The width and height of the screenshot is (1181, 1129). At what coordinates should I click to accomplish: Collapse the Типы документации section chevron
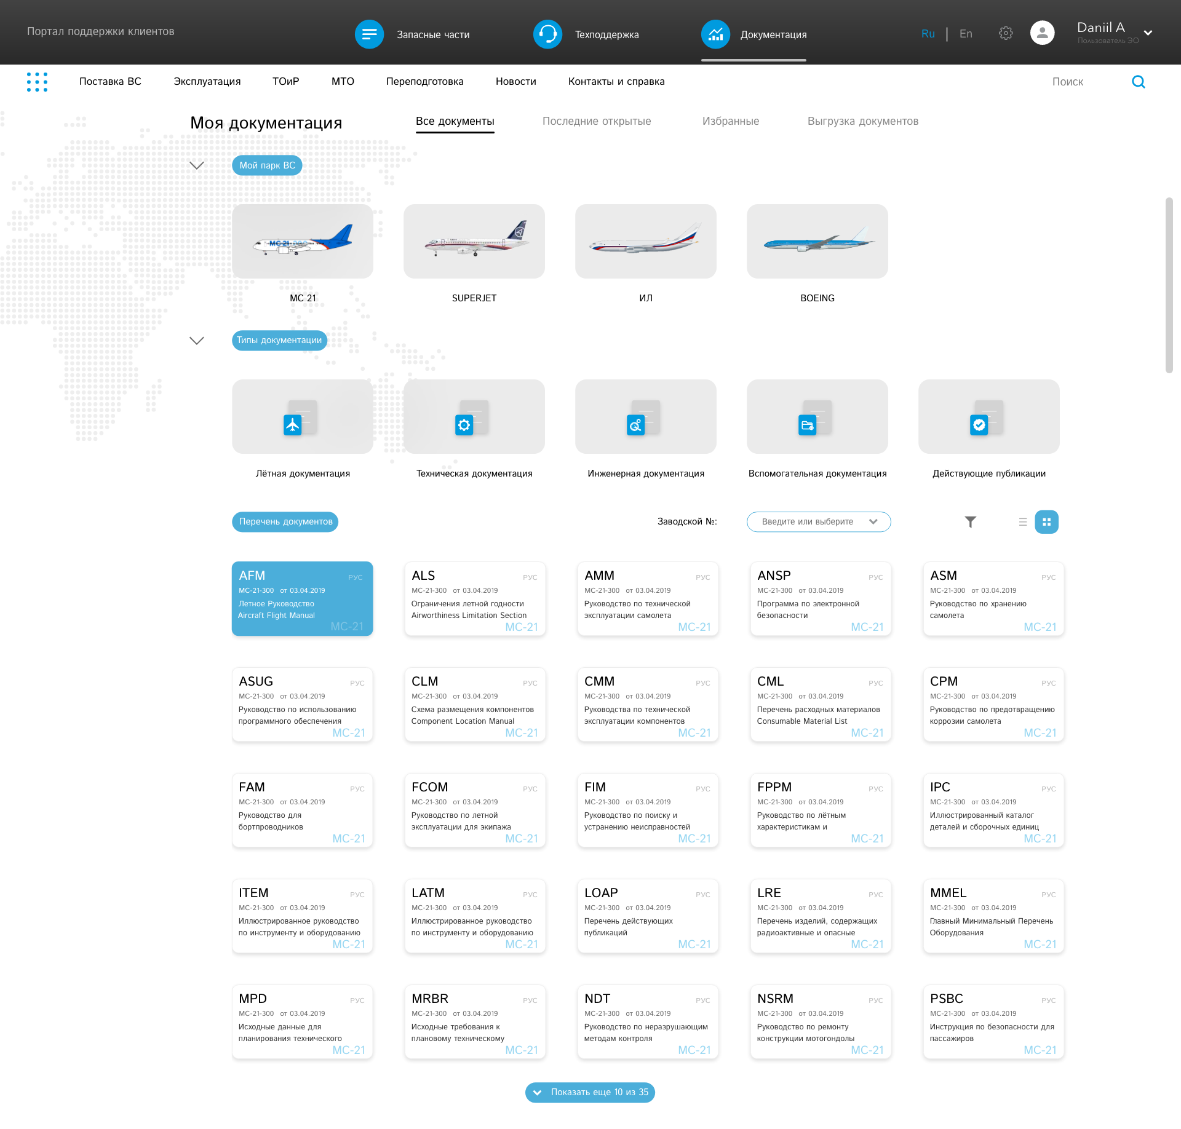pyautogui.click(x=196, y=340)
